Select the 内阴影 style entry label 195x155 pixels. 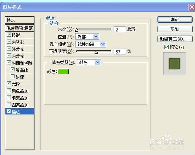pos(18,42)
